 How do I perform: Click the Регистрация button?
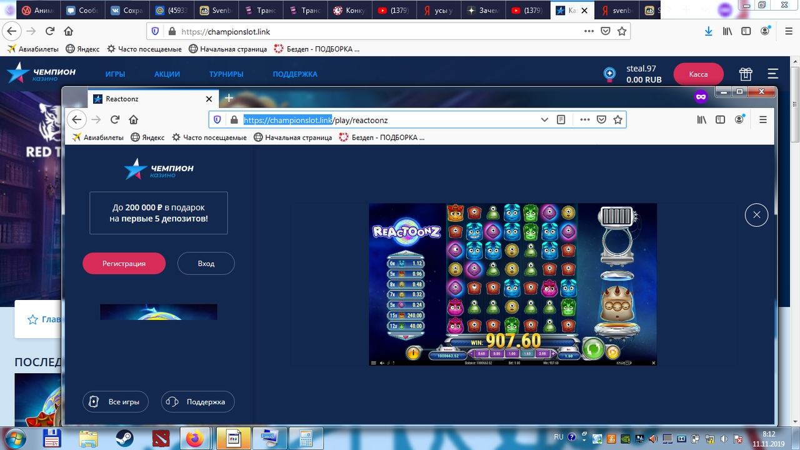pos(124,264)
